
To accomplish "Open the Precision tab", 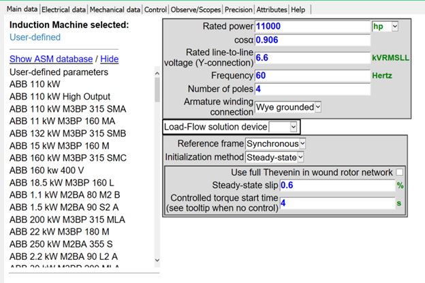I will tap(238, 10).
